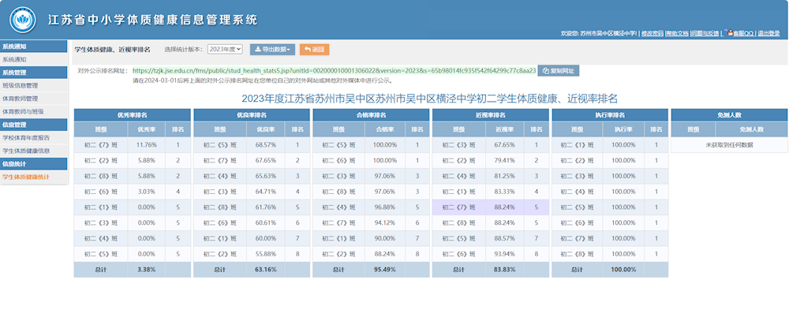Image resolution: width=789 pixels, height=321 pixels.
Task: Click the 近视率 column header
Action: click(x=505, y=129)
